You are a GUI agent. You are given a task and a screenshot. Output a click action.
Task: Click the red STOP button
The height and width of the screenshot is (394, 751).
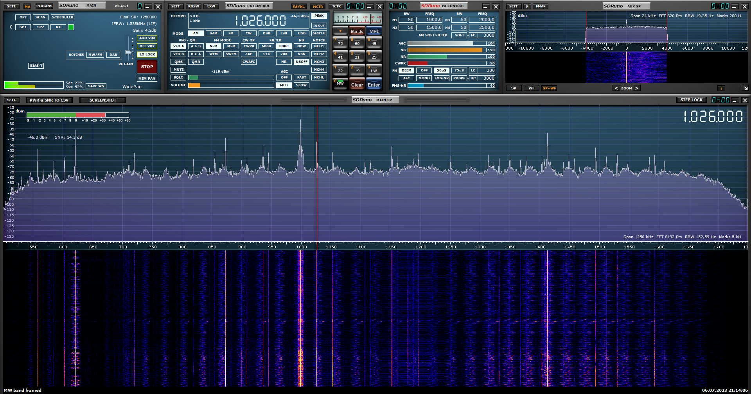[147, 66]
